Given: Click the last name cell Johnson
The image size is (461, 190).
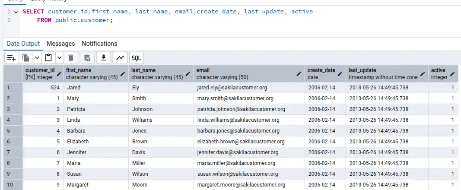Looking at the screenshot, I should [161, 109].
